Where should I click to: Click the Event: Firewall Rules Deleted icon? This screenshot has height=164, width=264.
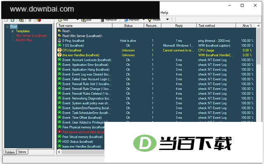[59, 93]
